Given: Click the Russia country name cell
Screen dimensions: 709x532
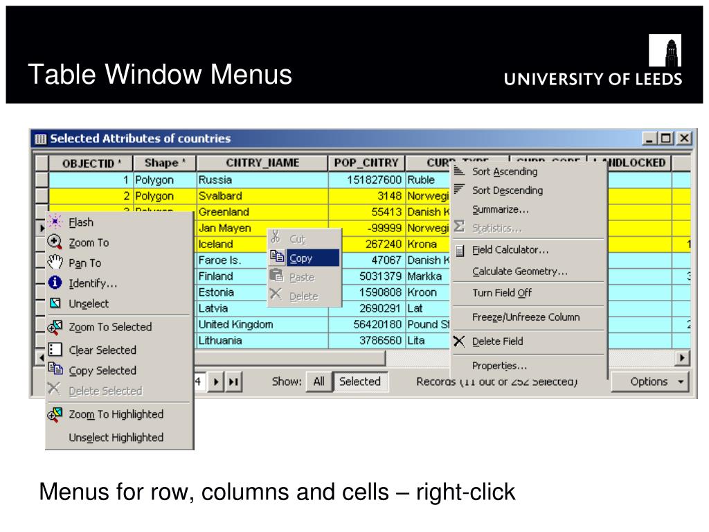Looking at the screenshot, I should pyautogui.click(x=262, y=179).
